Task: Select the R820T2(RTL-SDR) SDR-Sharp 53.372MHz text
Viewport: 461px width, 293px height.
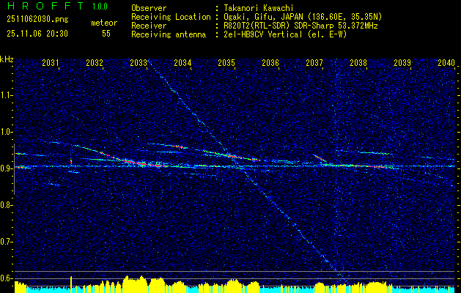Action: tap(300, 26)
